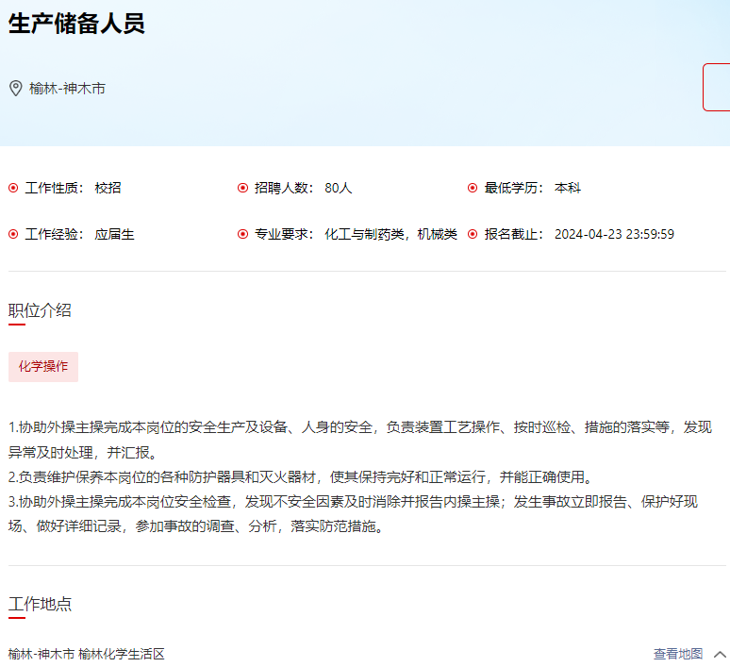The width and height of the screenshot is (730, 667).
Task: Click the red bullet beside 工作性质
Action: coord(13,188)
